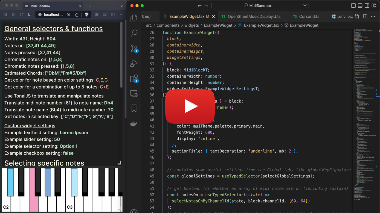Screen dimensions: 380x213
Task: Open the MidiSandbox command center search
Action: pyautogui.click(x=260, y=5)
